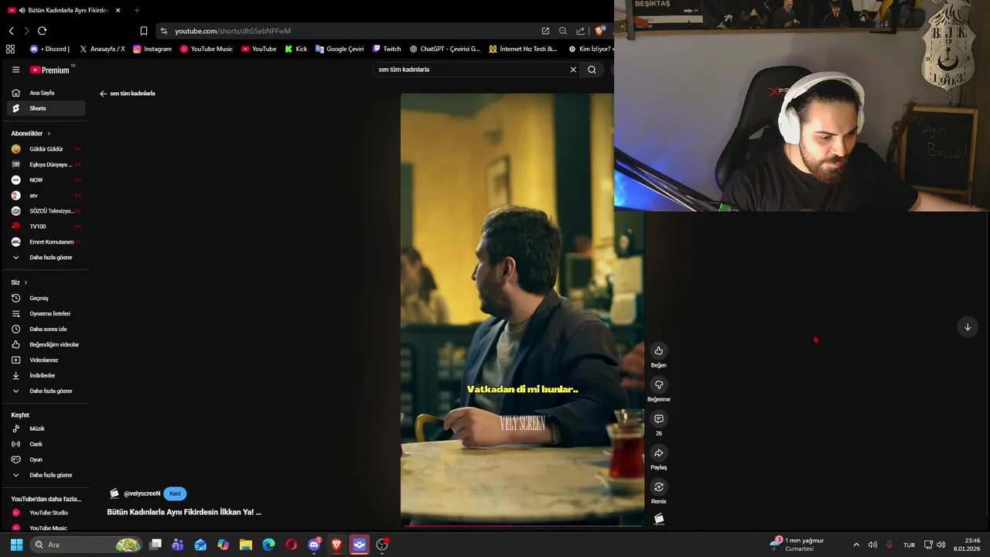Open File Explorer from the taskbar

click(x=245, y=545)
